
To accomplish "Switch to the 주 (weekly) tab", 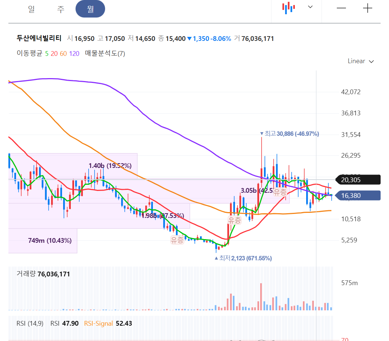I will 61,9.
